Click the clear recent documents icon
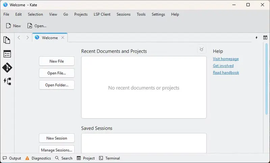The width and height of the screenshot is (270, 163). pos(201,50)
